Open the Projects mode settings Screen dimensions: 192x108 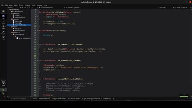pyautogui.click(x=3, y=32)
